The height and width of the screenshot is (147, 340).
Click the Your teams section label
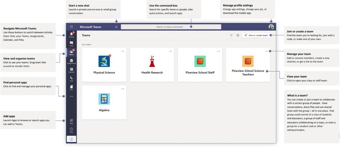[86, 45]
